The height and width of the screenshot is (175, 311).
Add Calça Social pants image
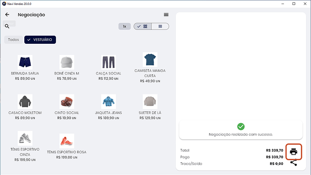[x=108, y=62]
